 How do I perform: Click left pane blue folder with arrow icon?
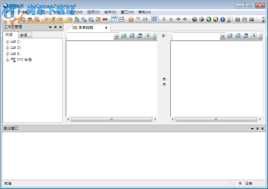pos(132,35)
